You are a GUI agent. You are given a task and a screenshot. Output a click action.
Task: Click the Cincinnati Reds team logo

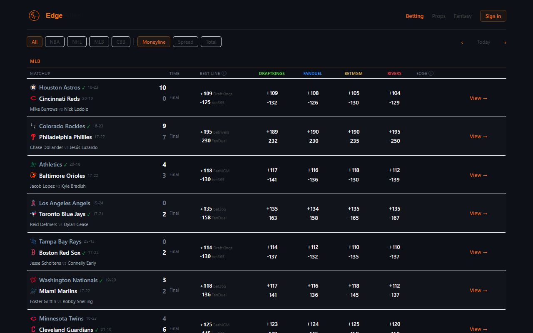click(33, 99)
